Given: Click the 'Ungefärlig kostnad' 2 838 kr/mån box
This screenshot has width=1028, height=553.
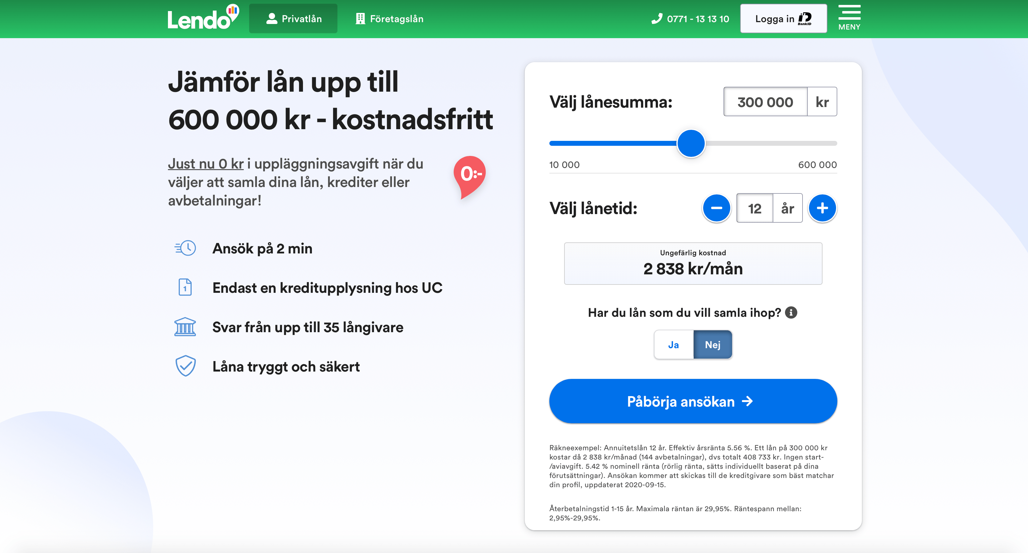Looking at the screenshot, I should click(693, 264).
